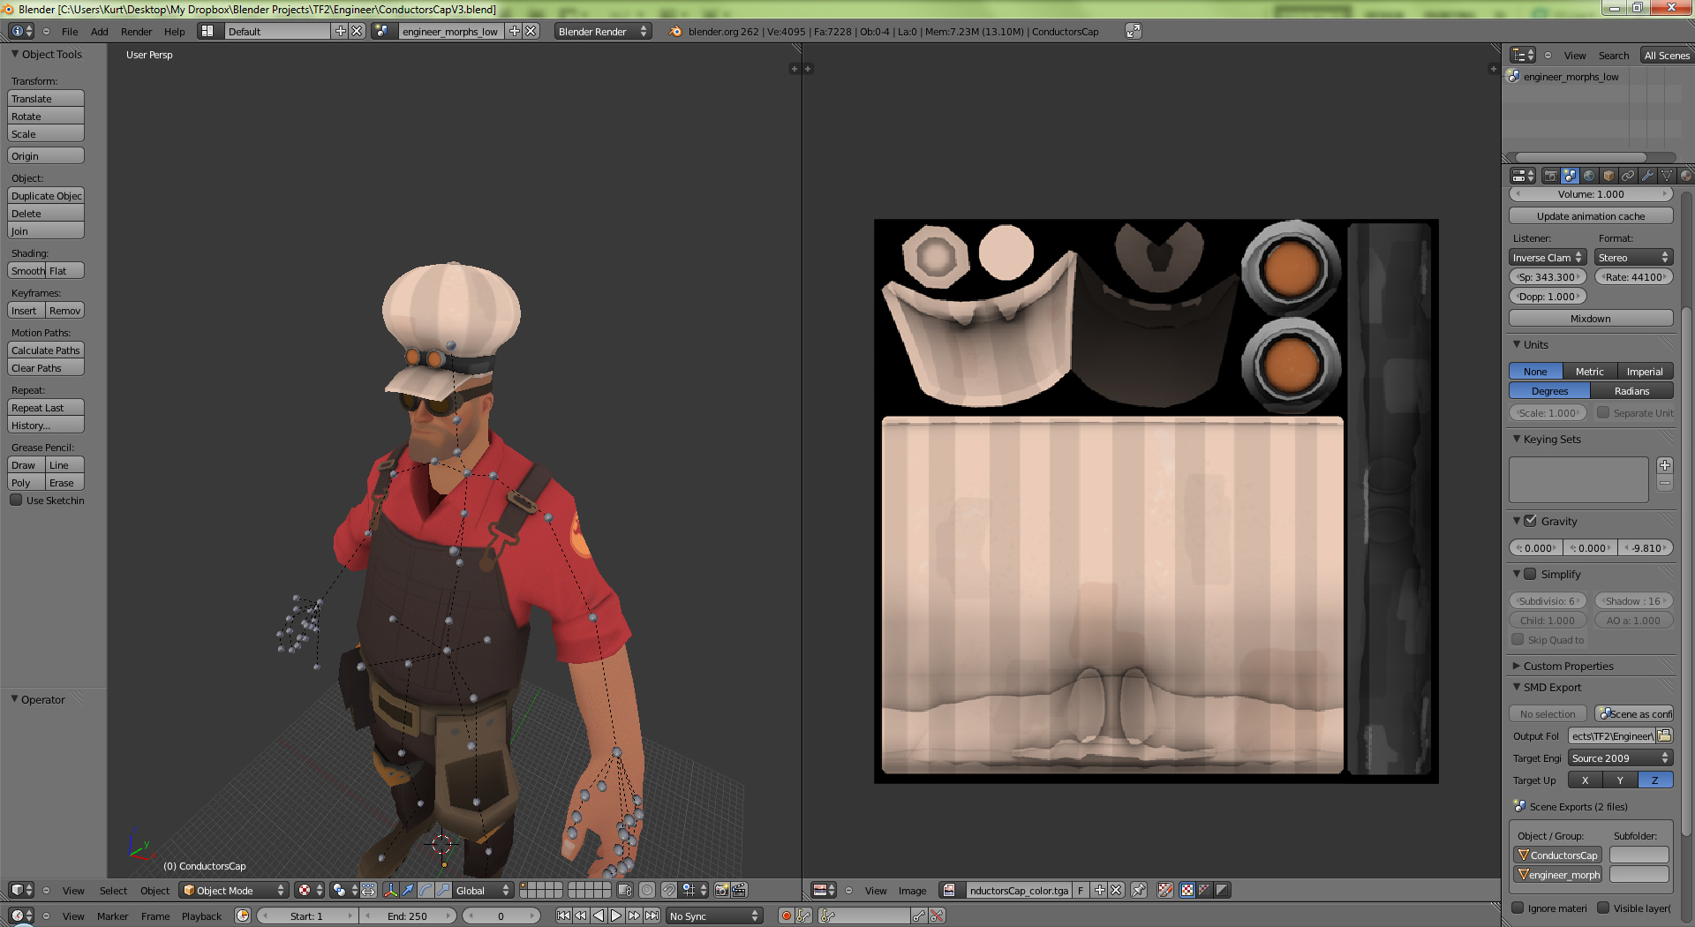Open the Add menu

[100, 31]
